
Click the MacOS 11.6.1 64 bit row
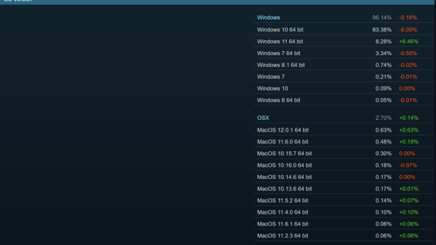point(344,224)
